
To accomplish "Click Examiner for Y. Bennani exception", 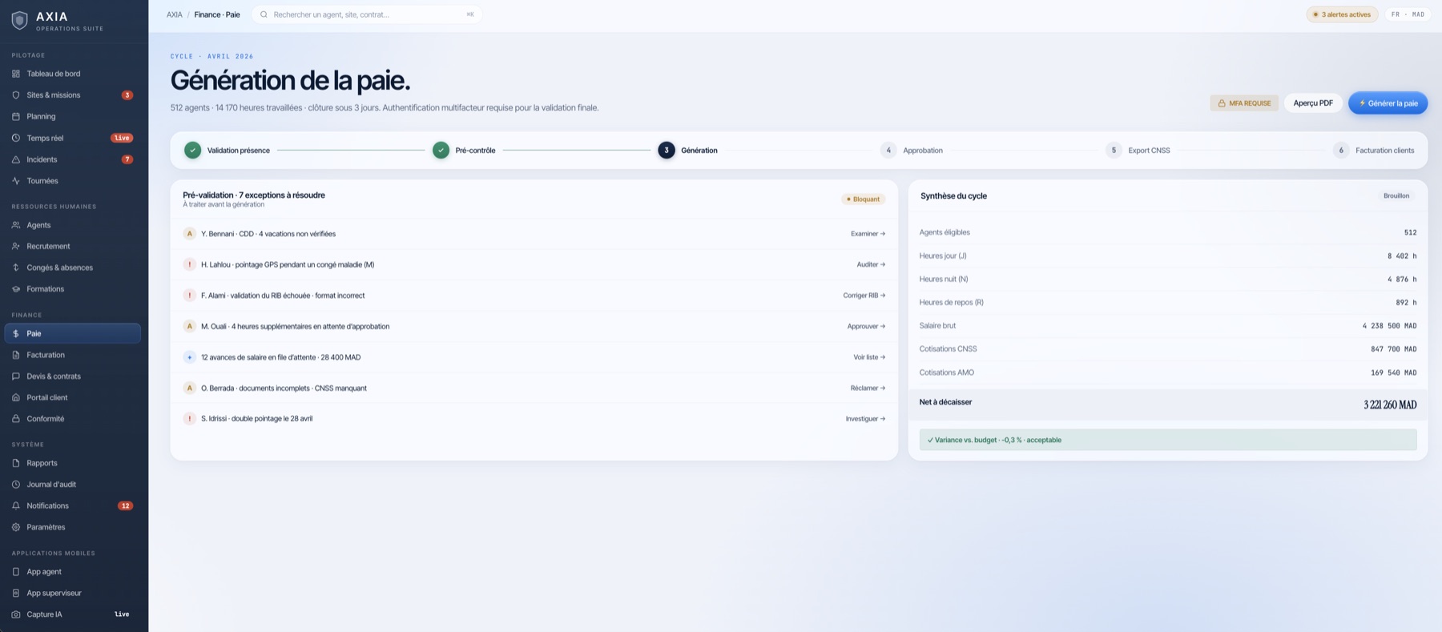I will tap(868, 234).
